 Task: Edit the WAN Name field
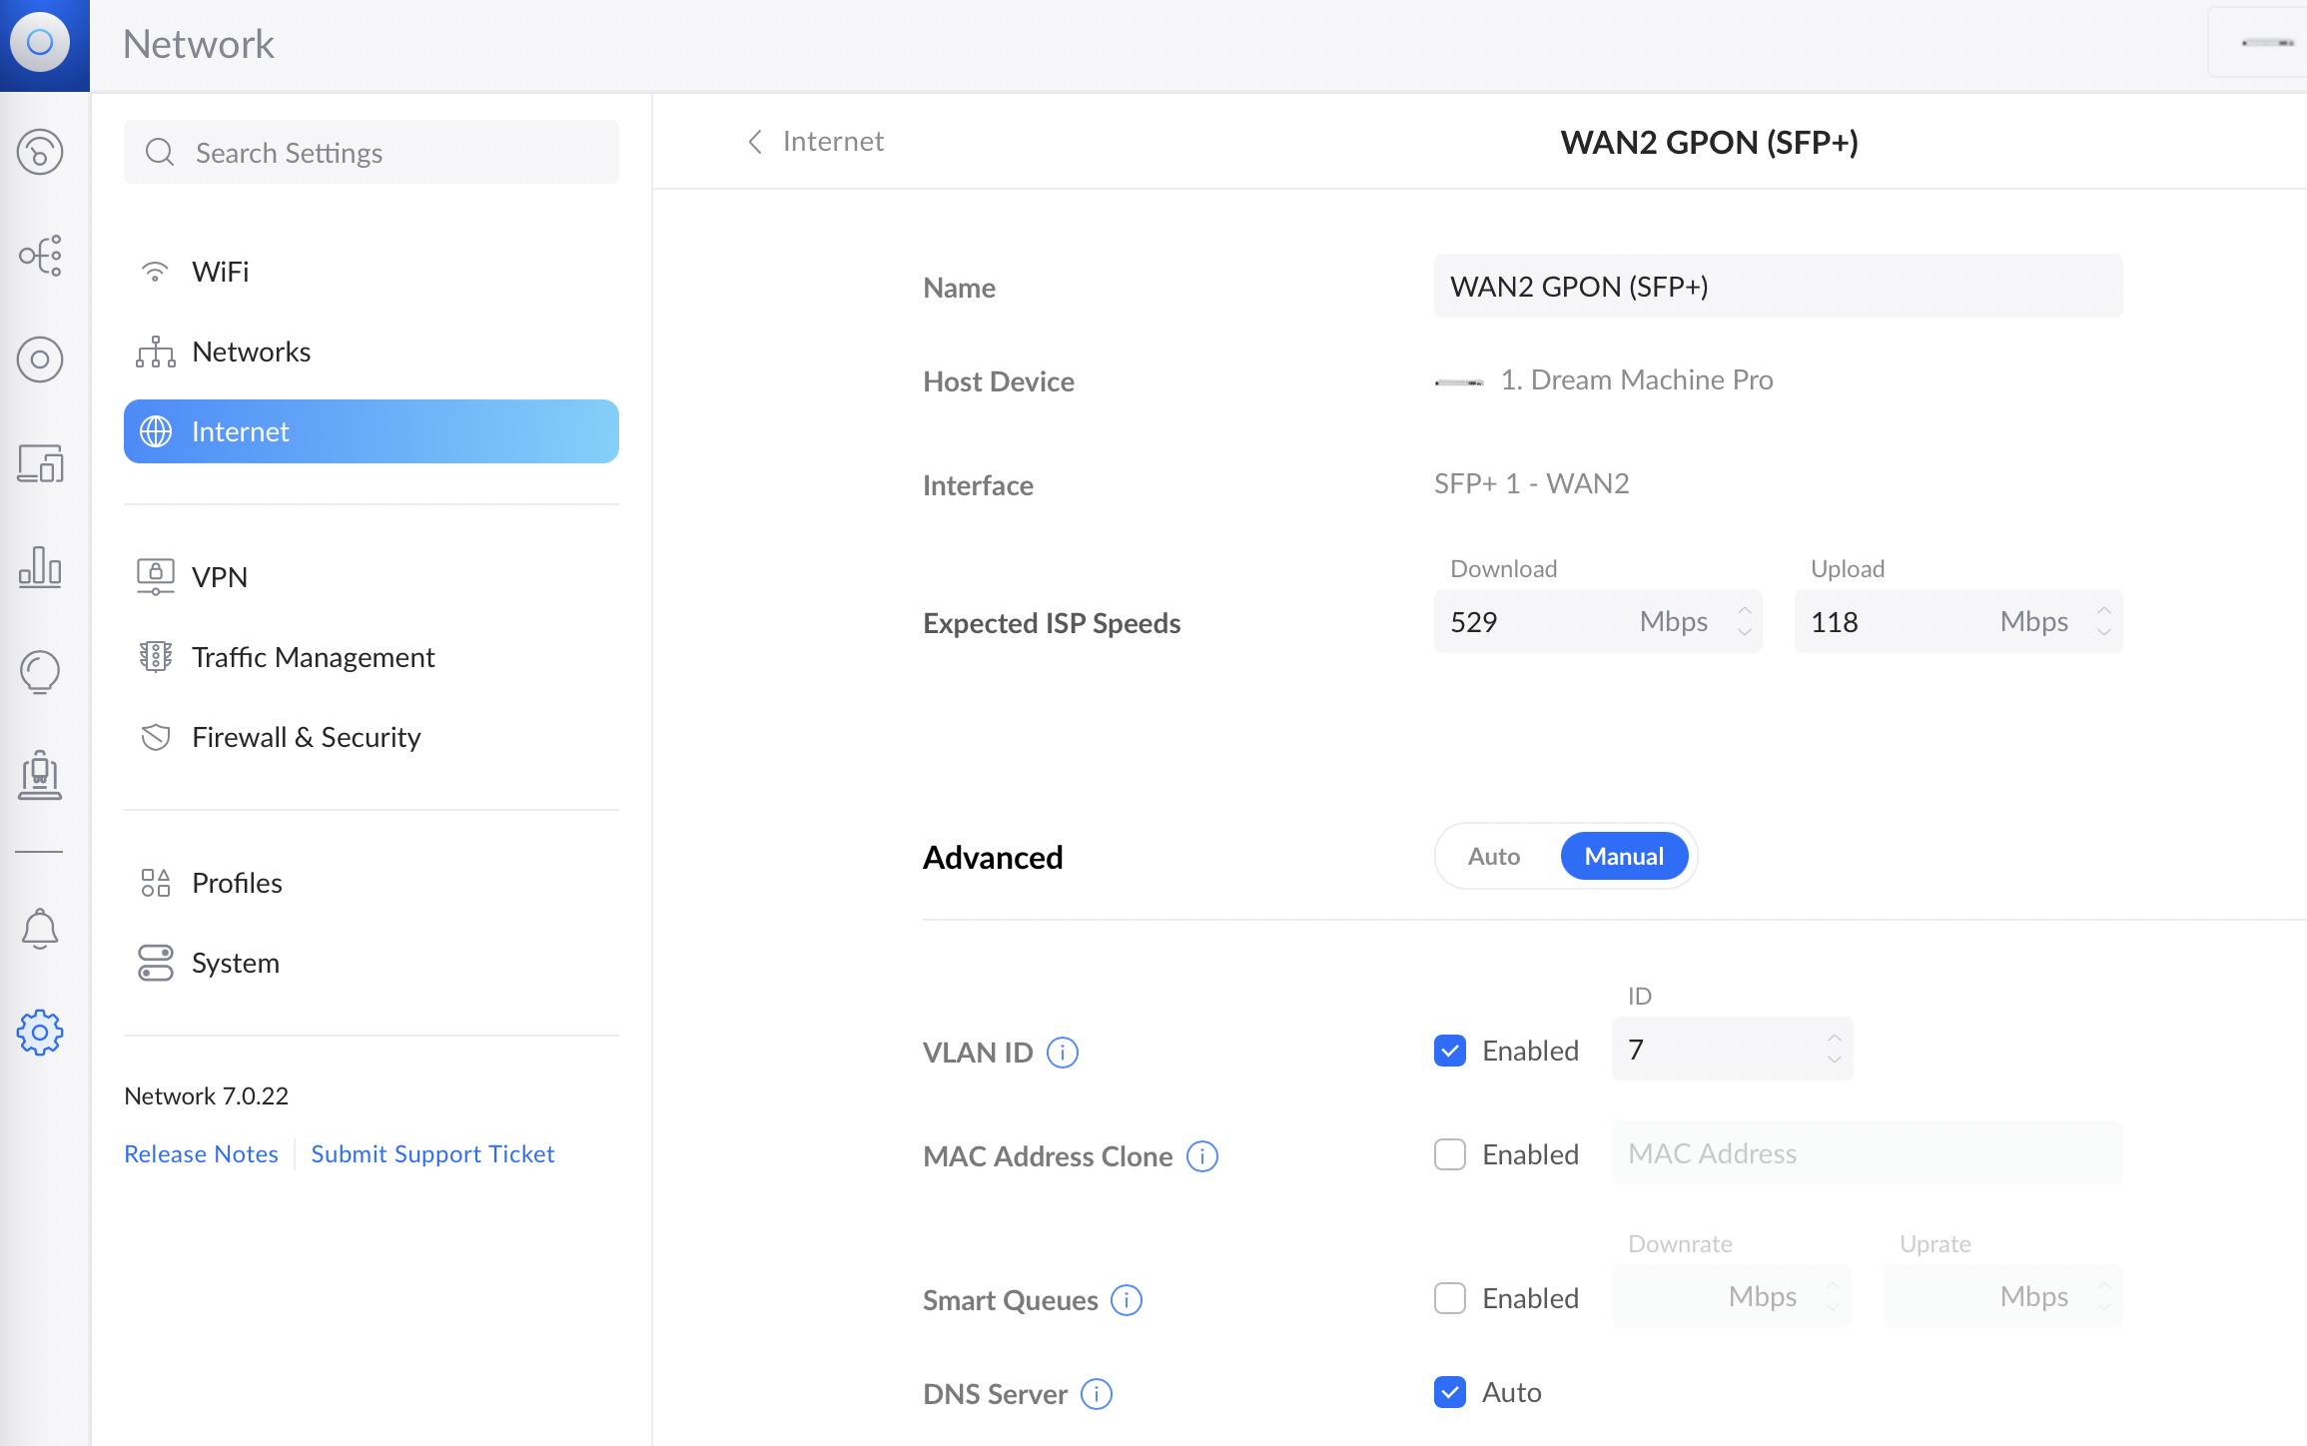click(1779, 286)
